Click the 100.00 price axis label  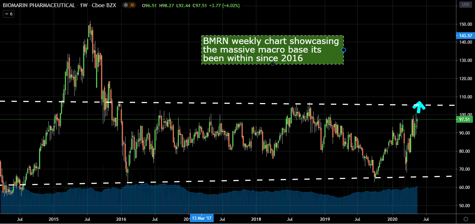(x=466, y=115)
